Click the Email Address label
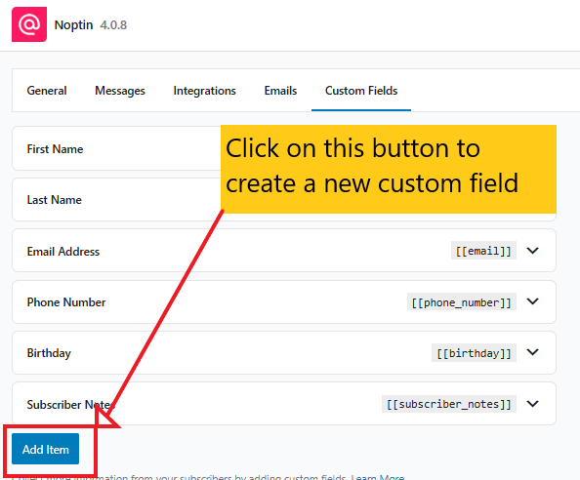The width and height of the screenshot is (580, 480). 63,252
